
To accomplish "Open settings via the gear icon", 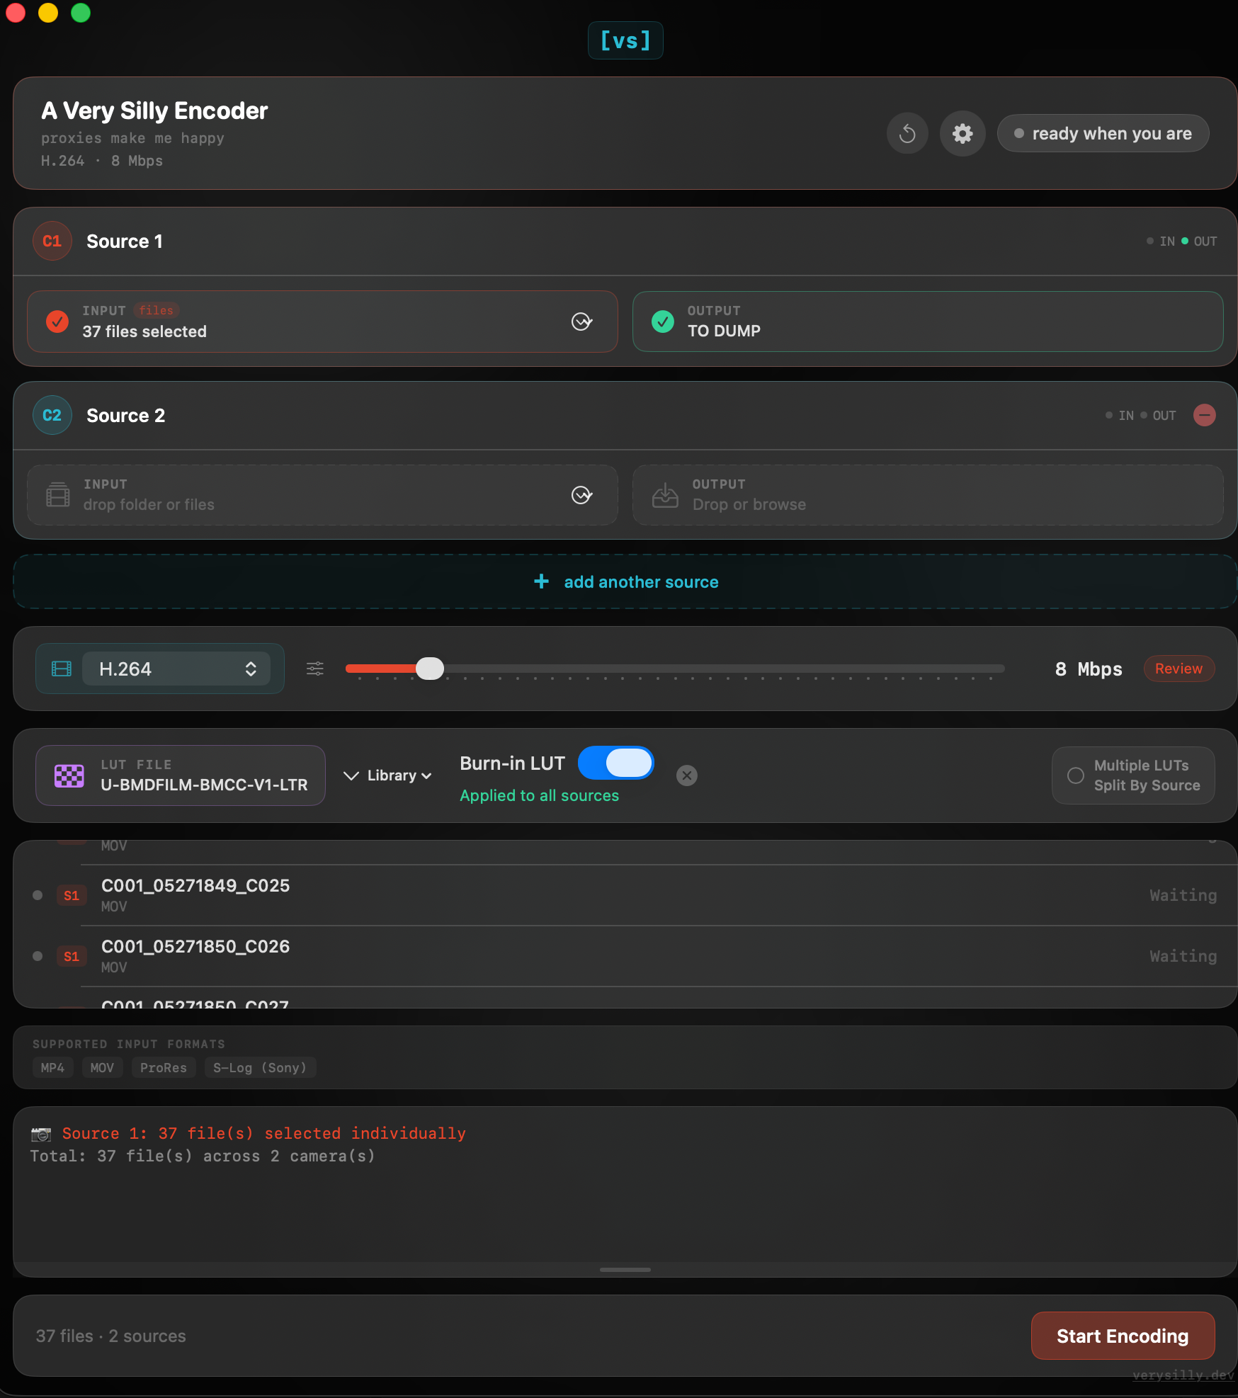I will 962,133.
